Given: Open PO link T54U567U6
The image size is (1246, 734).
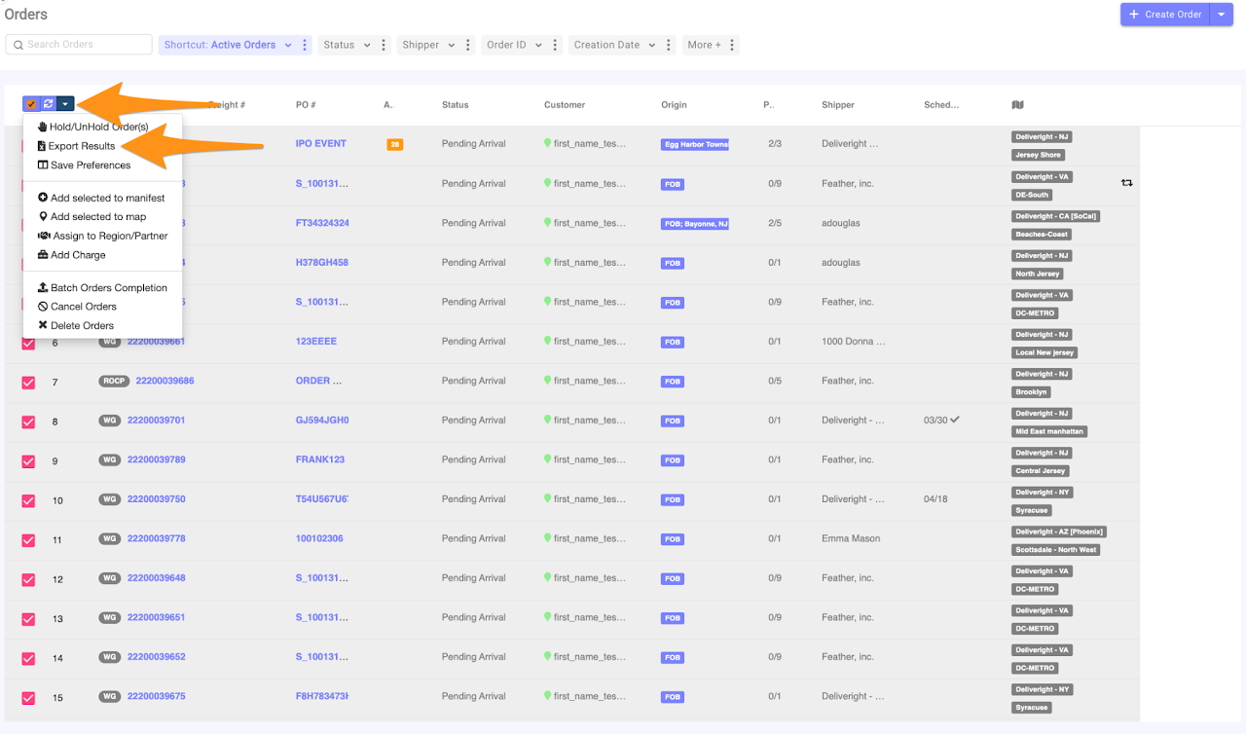Looking at the screenshot, I should (x=322, y=499).
